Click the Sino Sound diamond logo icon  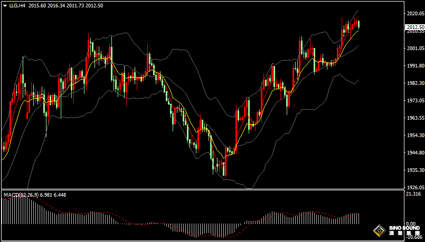coord(379,230)
